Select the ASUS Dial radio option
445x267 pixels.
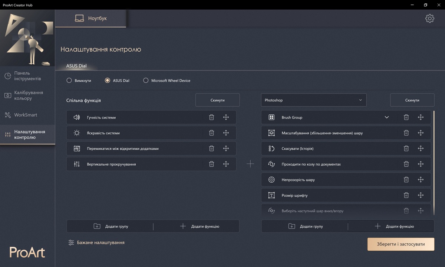tap(108, 81)
